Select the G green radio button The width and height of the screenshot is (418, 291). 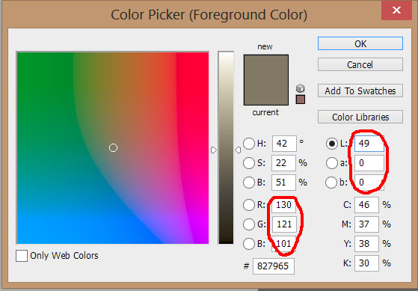(x=248, y=224)
